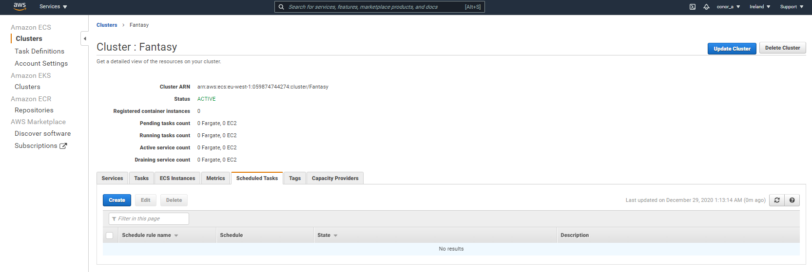Open the Support dropdown menu
Viewport: 812px width, 272px height.
(x=792, y=7)
